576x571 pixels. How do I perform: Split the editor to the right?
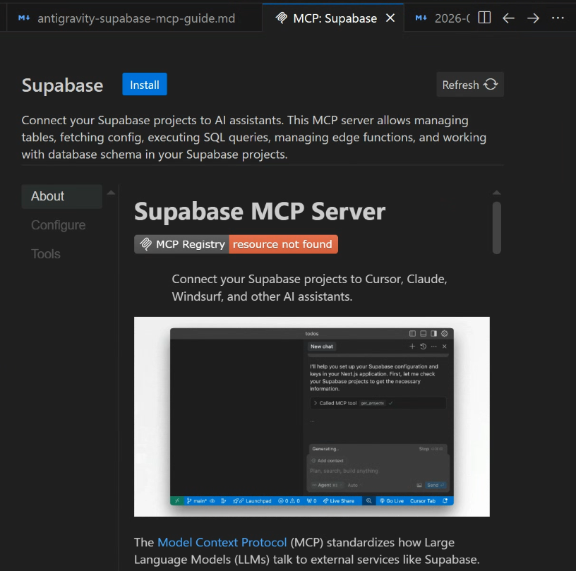[x=484, y=18]
